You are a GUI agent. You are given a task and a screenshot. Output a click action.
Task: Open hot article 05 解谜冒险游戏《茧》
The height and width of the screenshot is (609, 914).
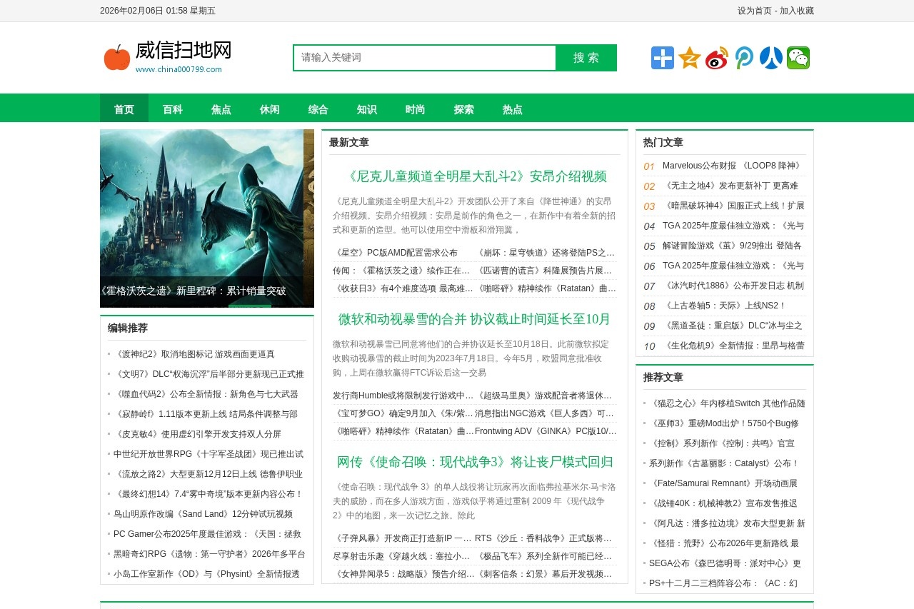[732, 246]
